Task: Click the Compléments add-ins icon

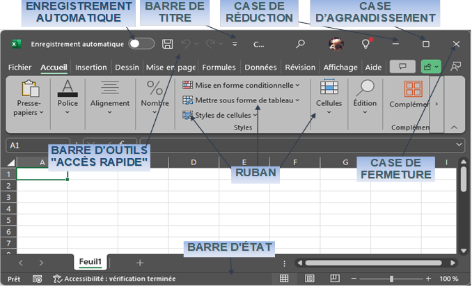Action: pyautogui.click(x=413, y=89)
